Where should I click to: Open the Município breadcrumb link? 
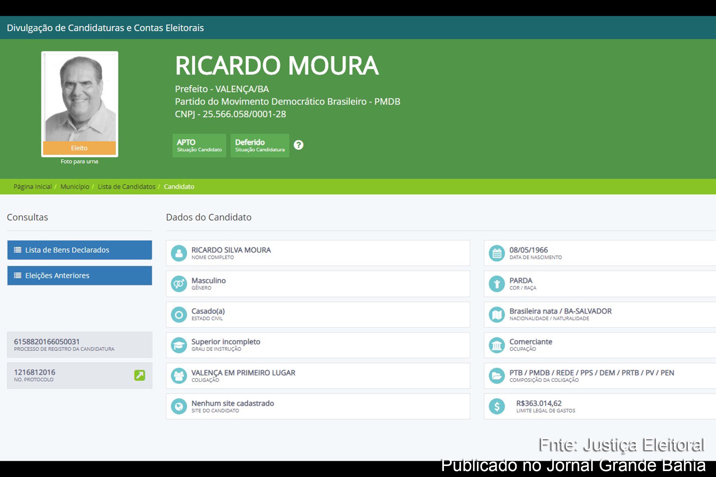coord(75,187)
